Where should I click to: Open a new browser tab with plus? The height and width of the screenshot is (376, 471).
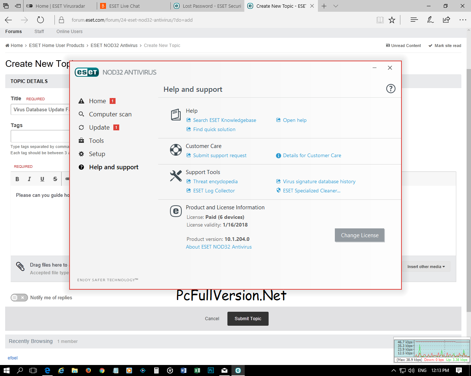(x=324, y=6)
